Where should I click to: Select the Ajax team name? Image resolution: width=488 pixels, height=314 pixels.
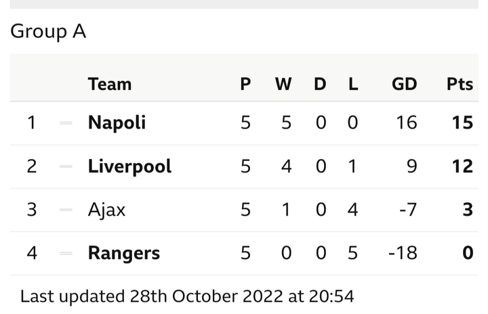coord(107,210)
